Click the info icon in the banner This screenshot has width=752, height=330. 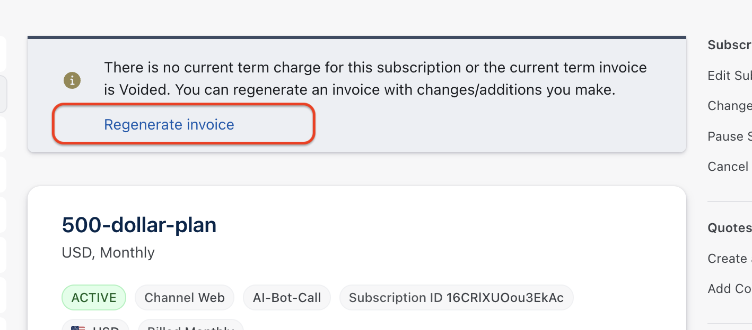point(72,80)
